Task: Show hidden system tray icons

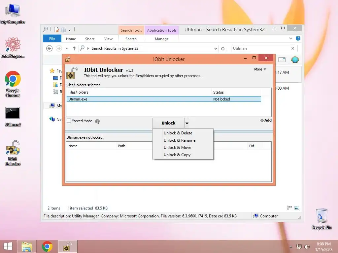Action: 291,247
